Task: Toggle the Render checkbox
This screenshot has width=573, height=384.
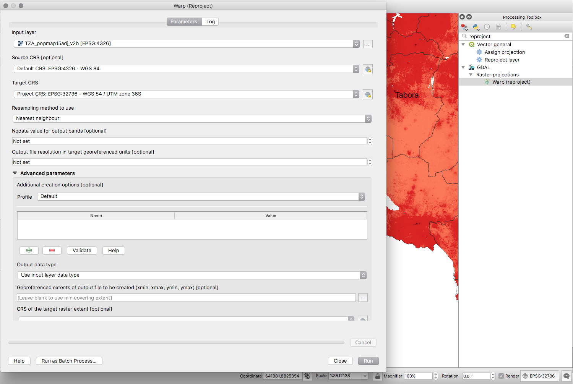Action: (x=501, y=376)
